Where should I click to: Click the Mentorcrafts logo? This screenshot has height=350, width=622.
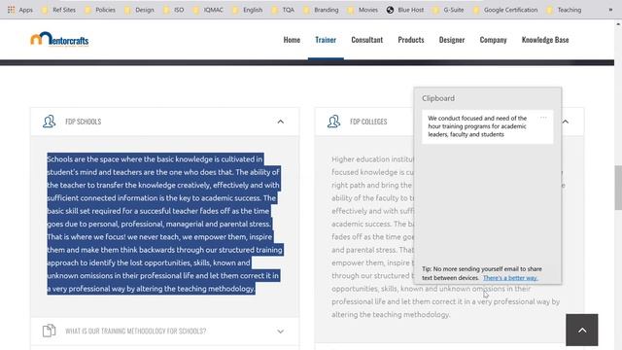point(59,39)
